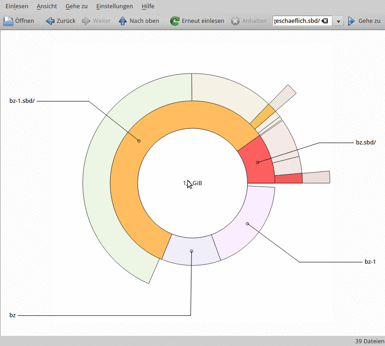Click the Anhalten stop icon

point(235,21)
